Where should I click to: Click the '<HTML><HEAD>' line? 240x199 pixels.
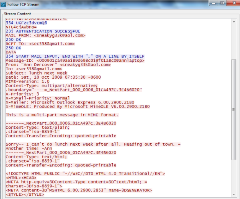21,178
